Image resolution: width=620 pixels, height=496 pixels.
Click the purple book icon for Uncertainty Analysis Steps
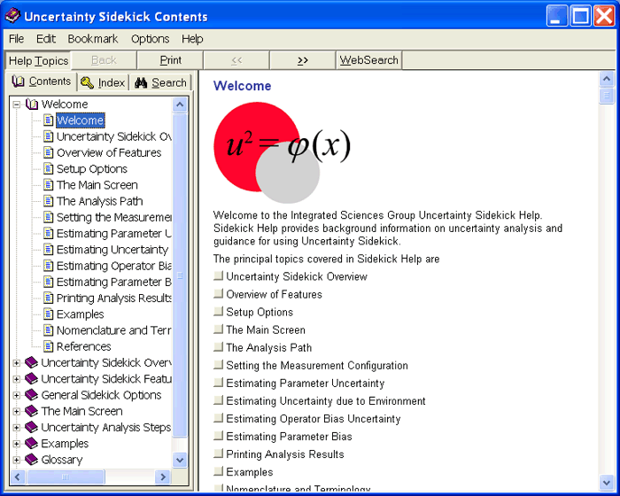[31, 427]
